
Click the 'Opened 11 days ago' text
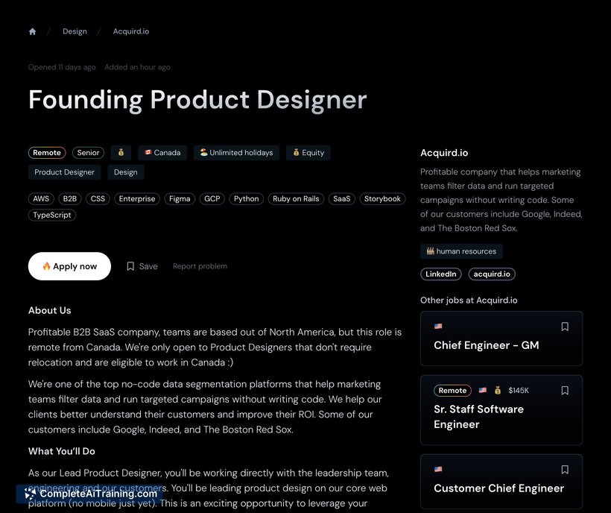(62, 67)
